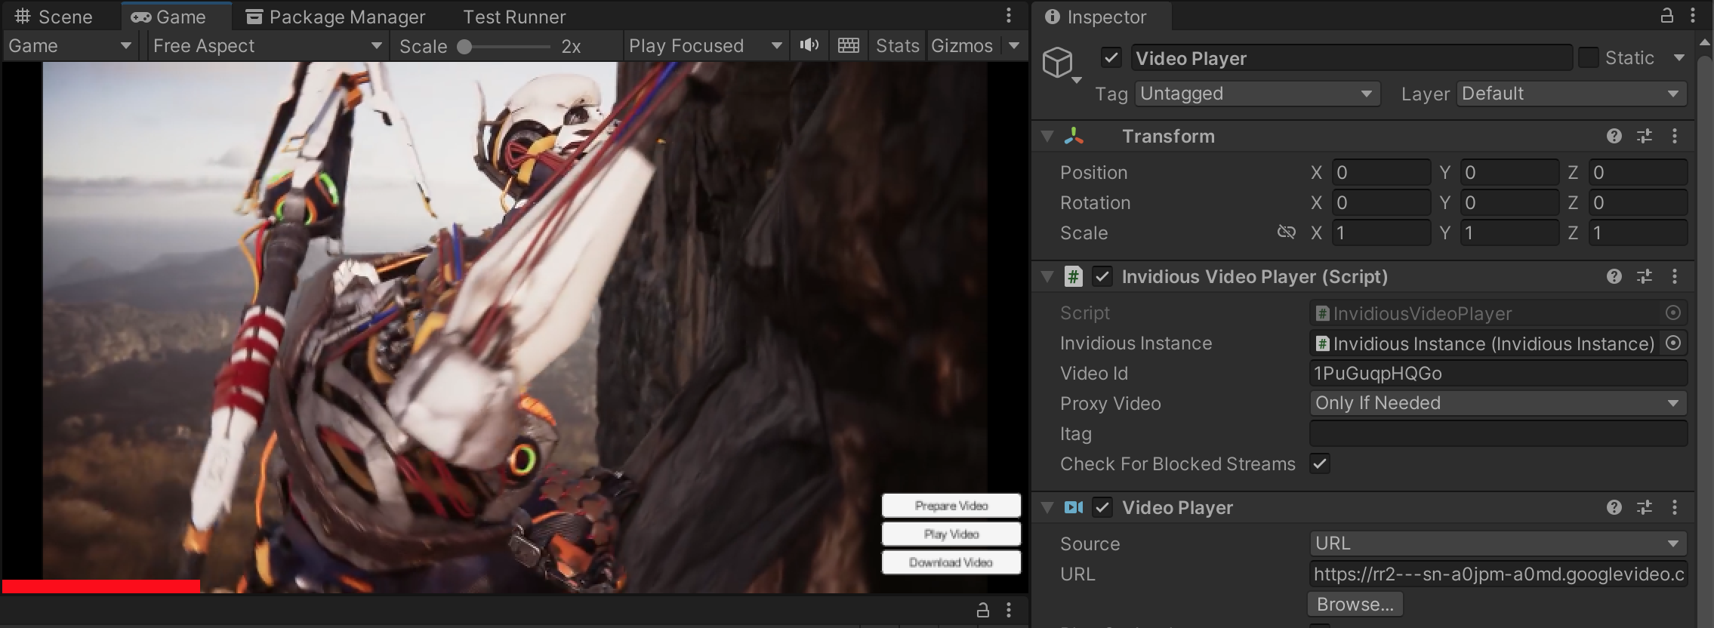Open Invidious Video Player script three-dot menu
This screenshot has height=628, width=1714.
point(1675,276)
